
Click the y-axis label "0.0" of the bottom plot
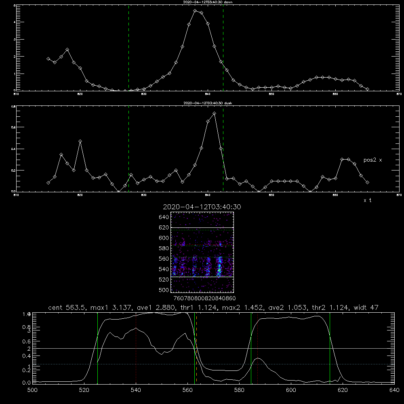click(x=27, y=383)
